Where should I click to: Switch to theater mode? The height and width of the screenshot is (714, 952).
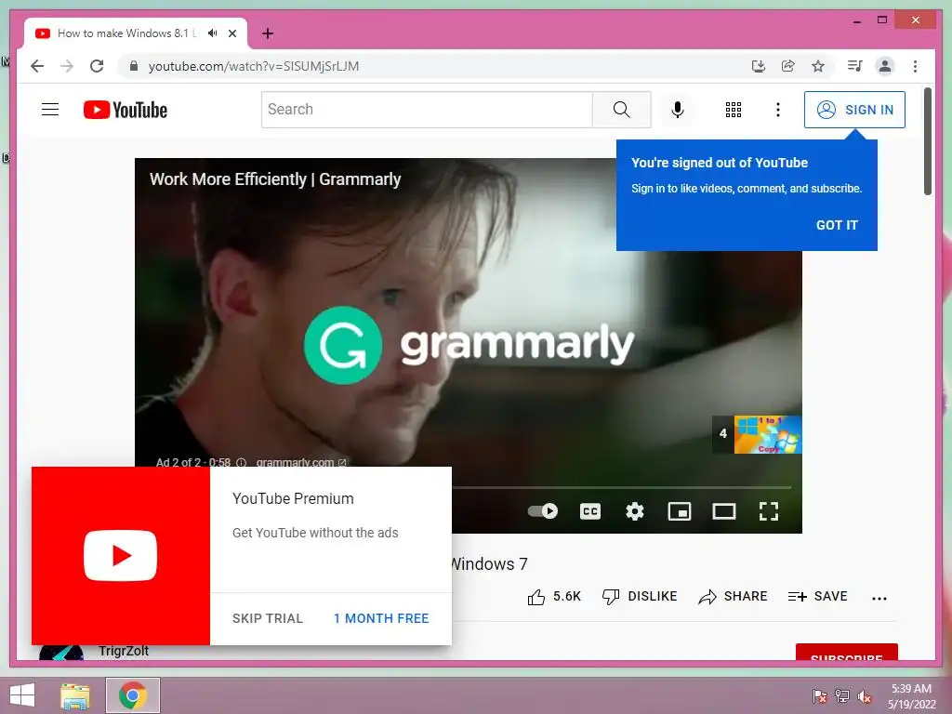coord(723,511)
